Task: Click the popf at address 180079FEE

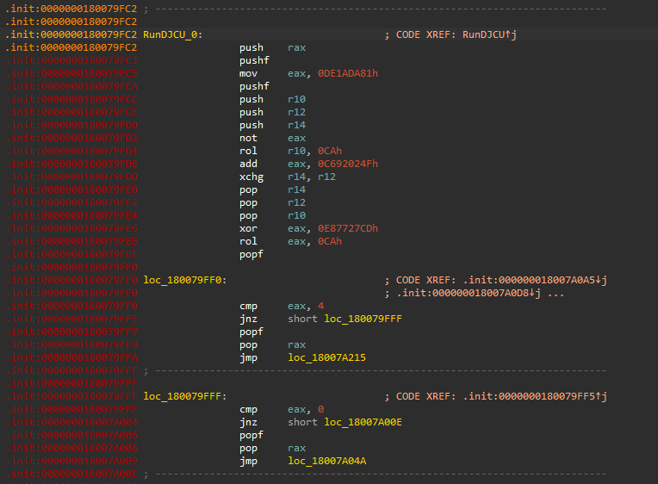Action: 251,254
